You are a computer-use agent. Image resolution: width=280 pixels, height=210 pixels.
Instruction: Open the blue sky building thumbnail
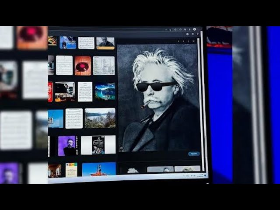(x=56, y=119)
